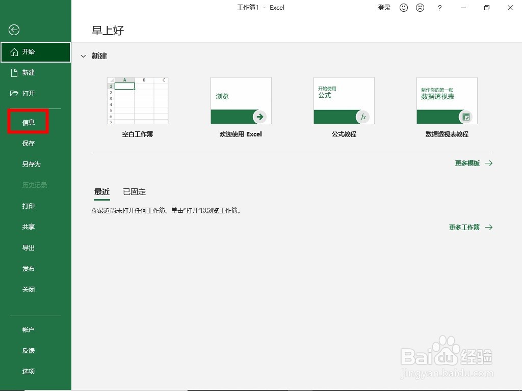
Task: Click 登录 to sign in
Action: click(x=384, y=8)
